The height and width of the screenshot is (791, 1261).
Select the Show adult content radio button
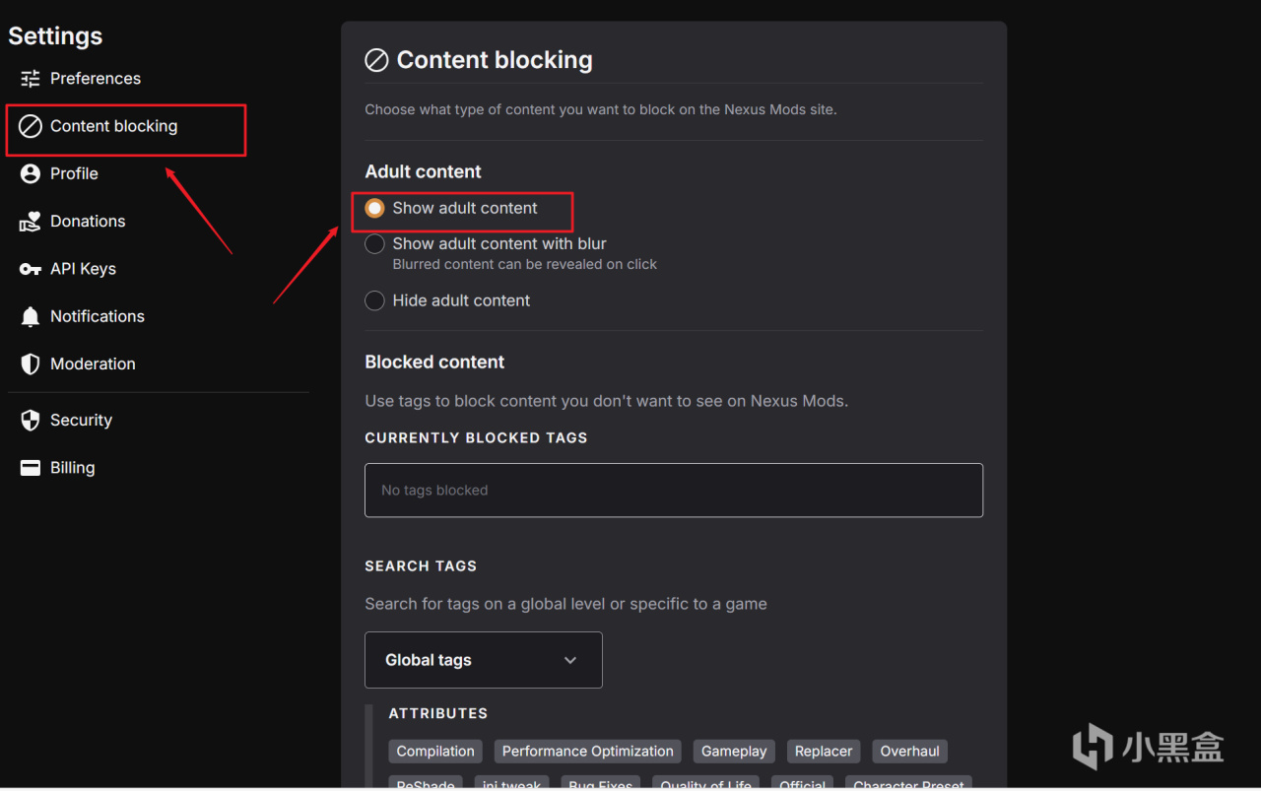click(x=374, y=208)
